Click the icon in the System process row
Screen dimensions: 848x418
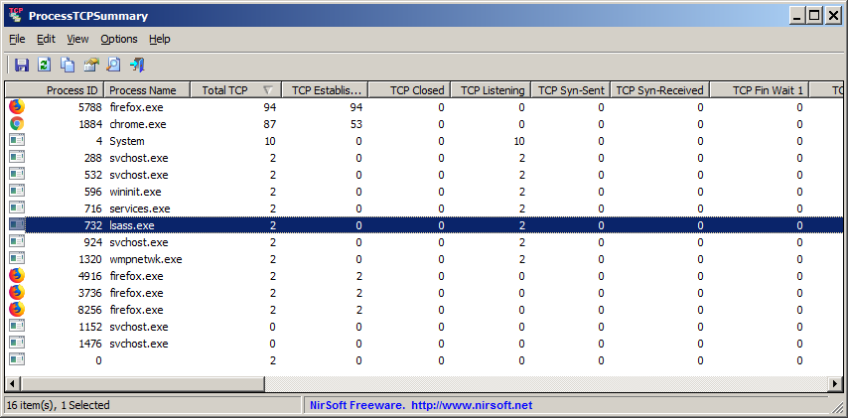point(17,141)
